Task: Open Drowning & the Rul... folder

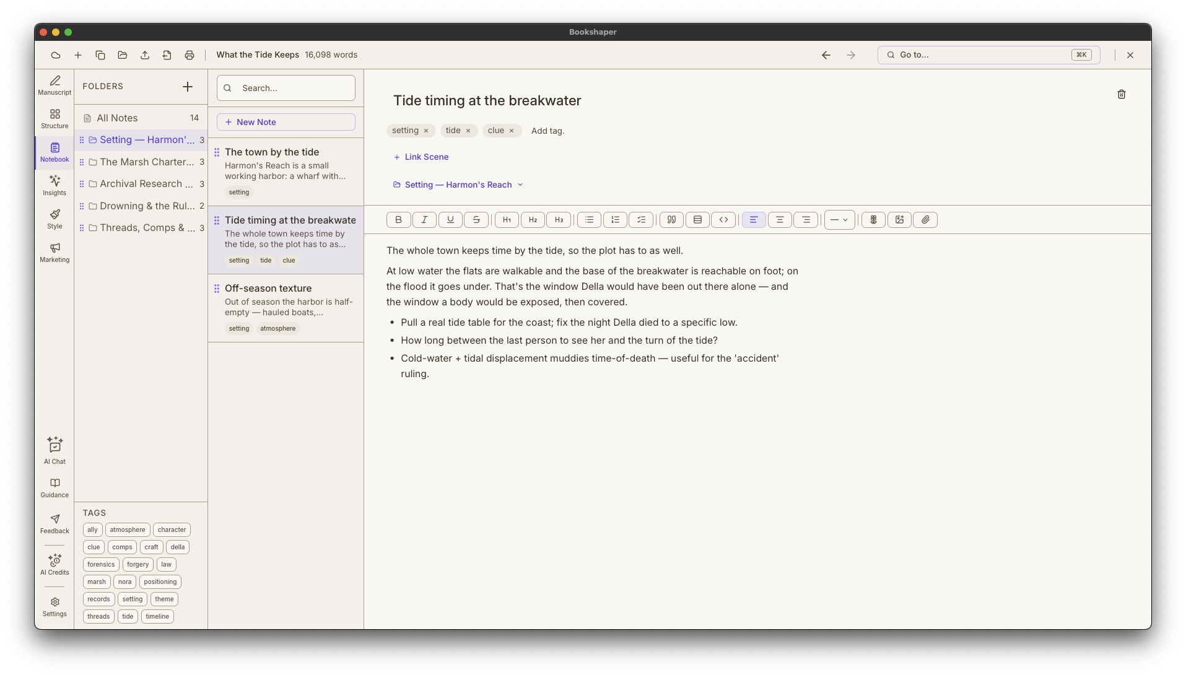Action: (x=141, y=206)
